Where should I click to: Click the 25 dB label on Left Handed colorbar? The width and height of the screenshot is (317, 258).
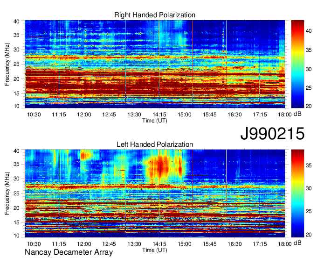pos(309,211)
